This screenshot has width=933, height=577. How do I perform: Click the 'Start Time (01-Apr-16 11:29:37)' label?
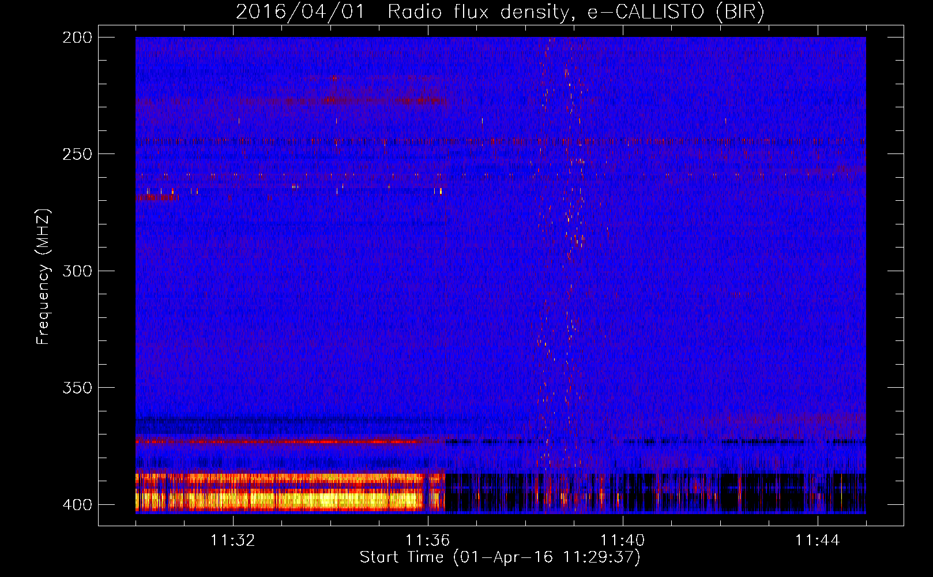pyautogui.click(x=500, y=557)
